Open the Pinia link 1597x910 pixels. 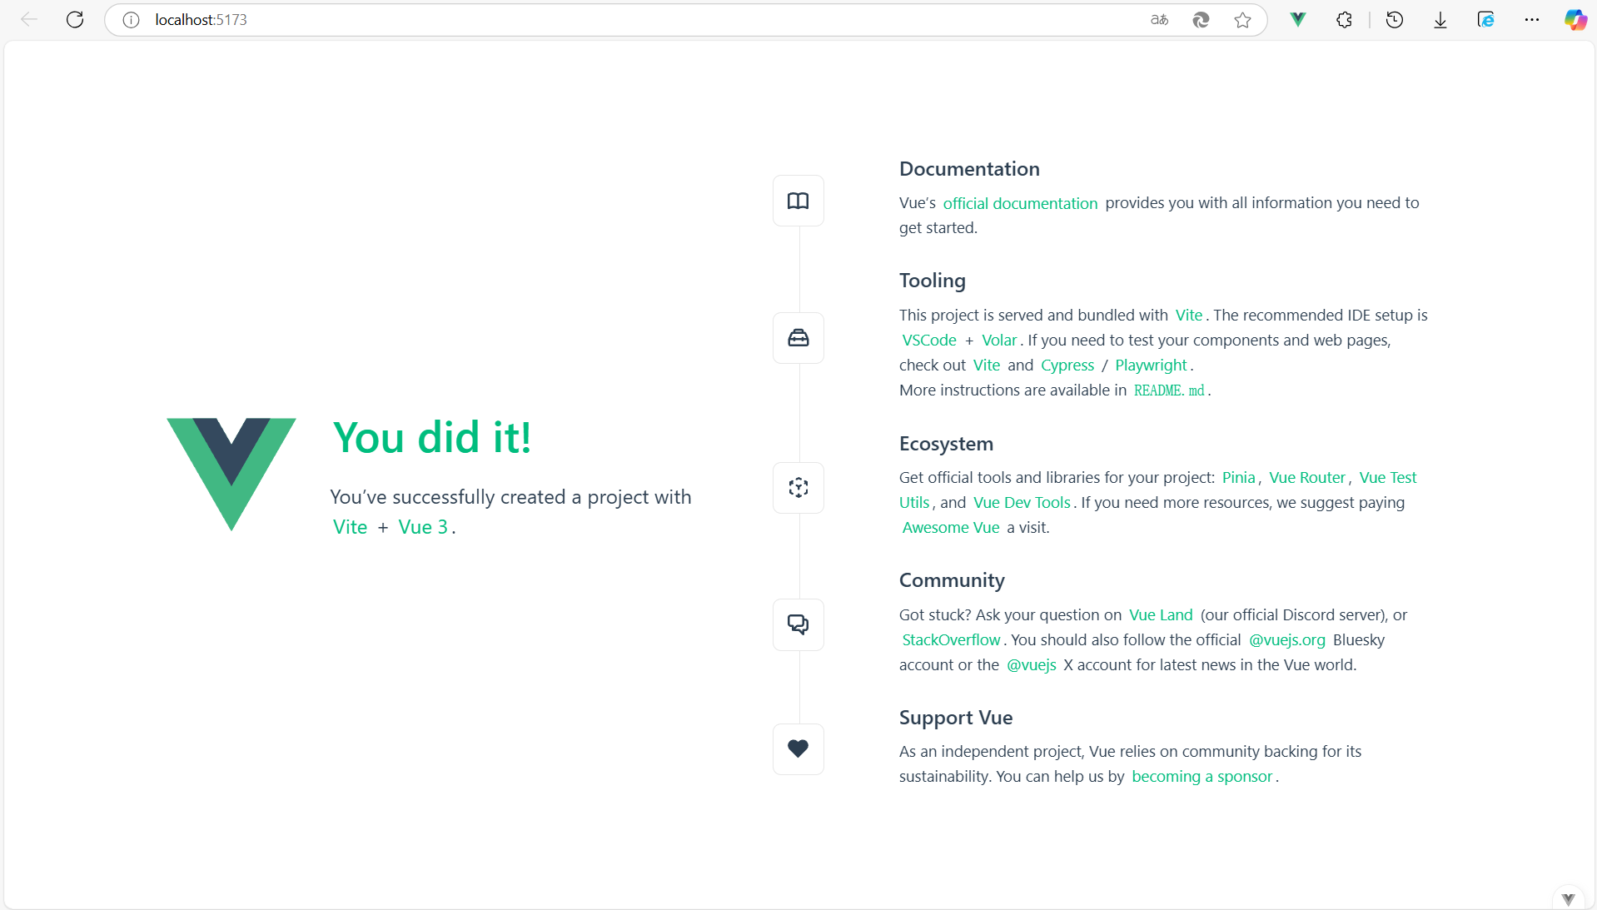pos(1238,478)
